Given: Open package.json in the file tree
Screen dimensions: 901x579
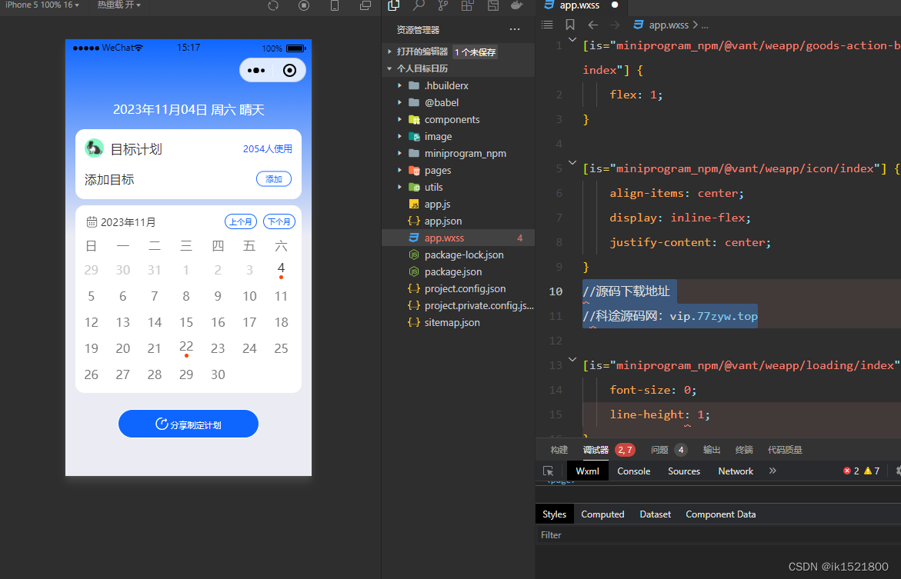Looking at the screenshot, I should [x=452, y=271].
